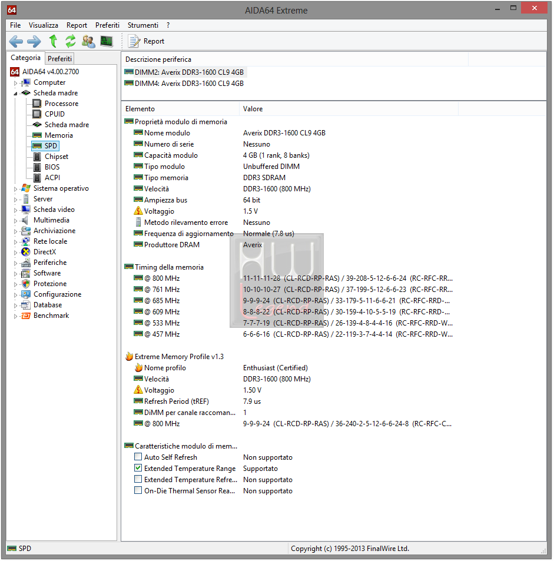
Task: Click the Scheda video monitor icon
Action: 26,210
